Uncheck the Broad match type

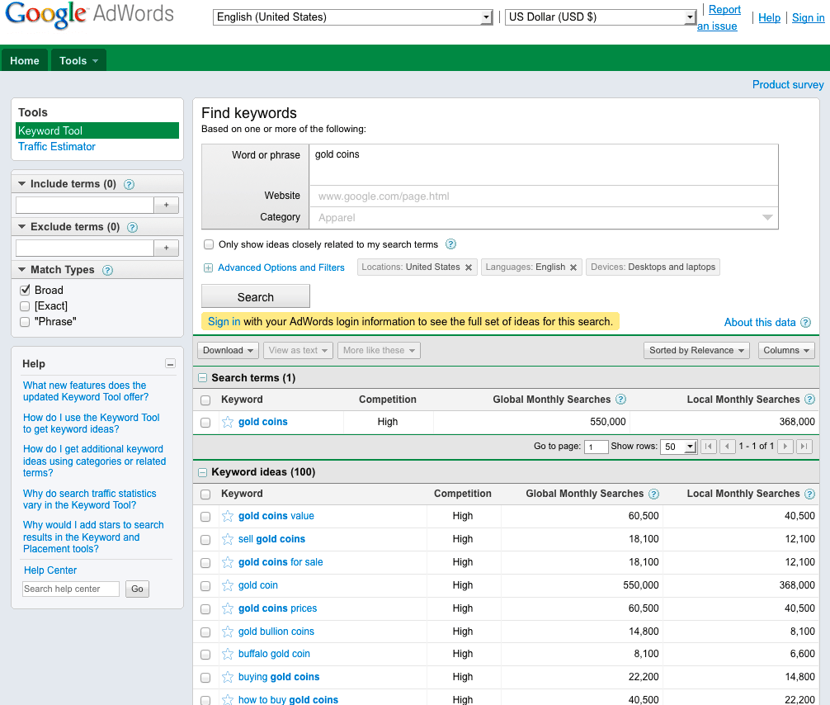(x=25, y=291)
